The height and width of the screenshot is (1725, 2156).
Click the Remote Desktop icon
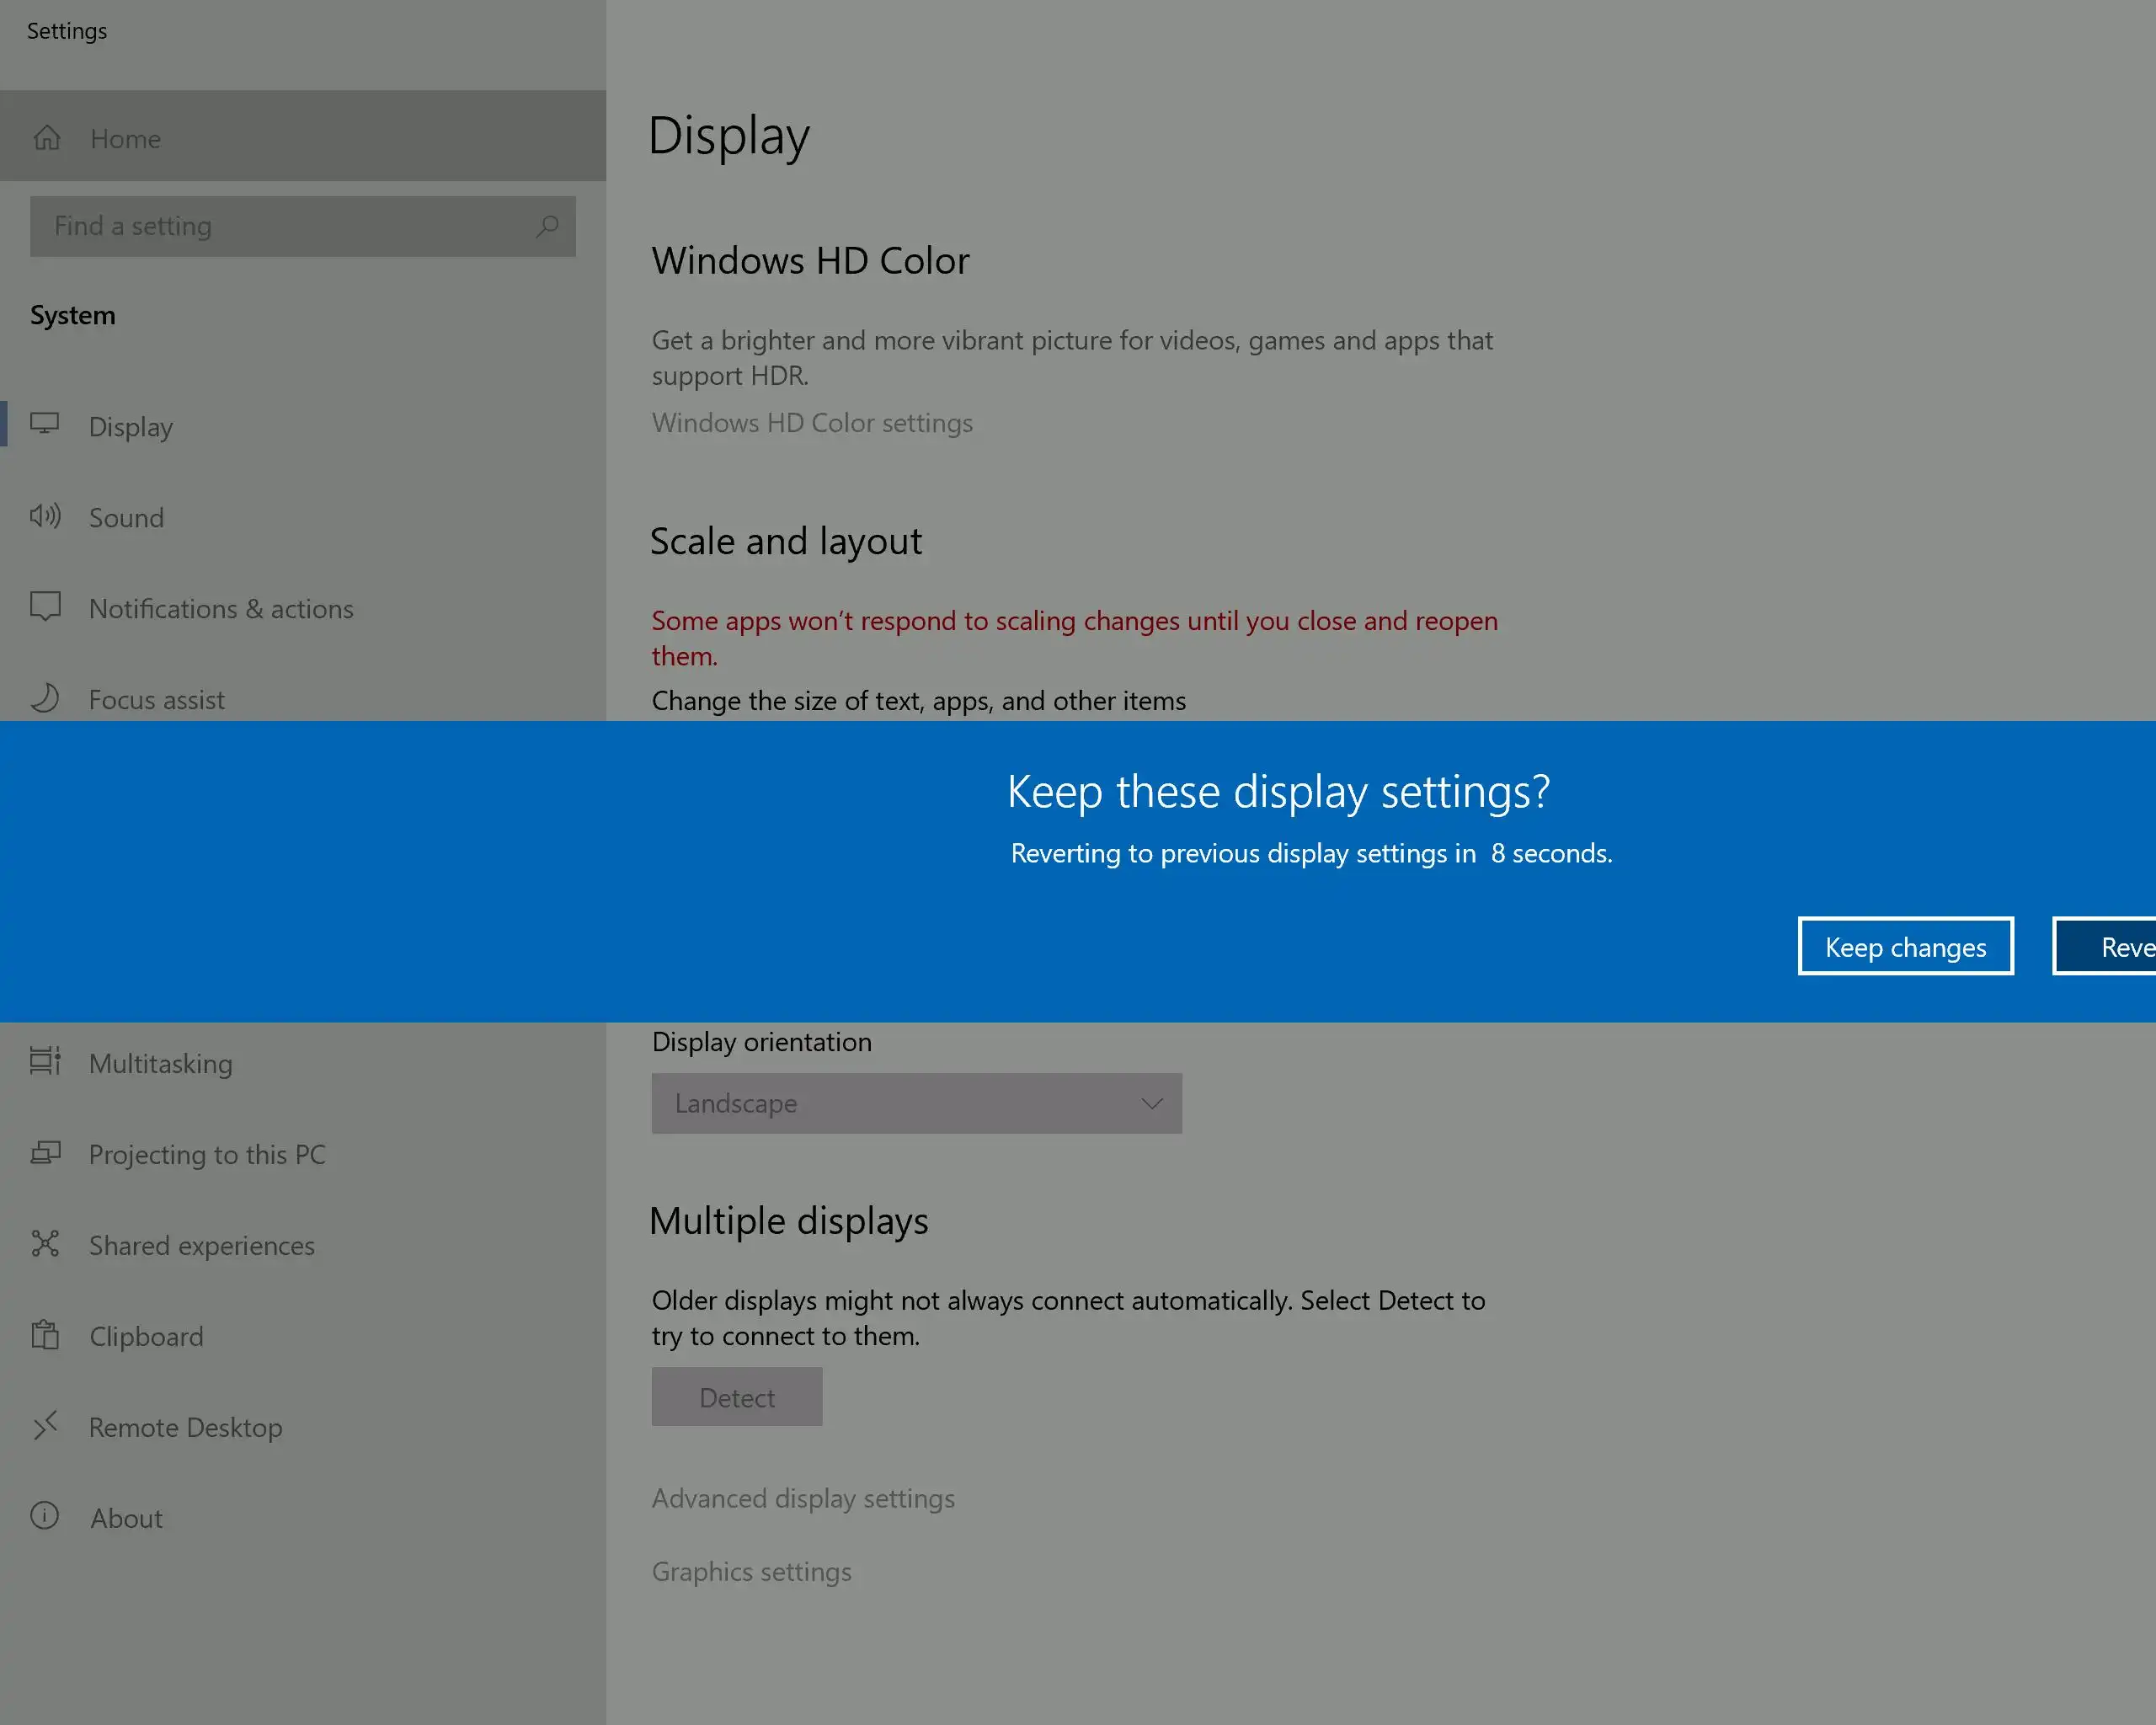45,1425
